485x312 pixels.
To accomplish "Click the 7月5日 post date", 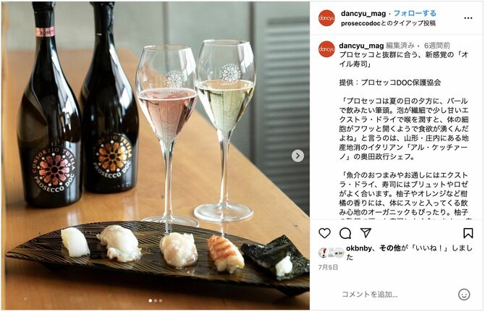I will [328, 267].
